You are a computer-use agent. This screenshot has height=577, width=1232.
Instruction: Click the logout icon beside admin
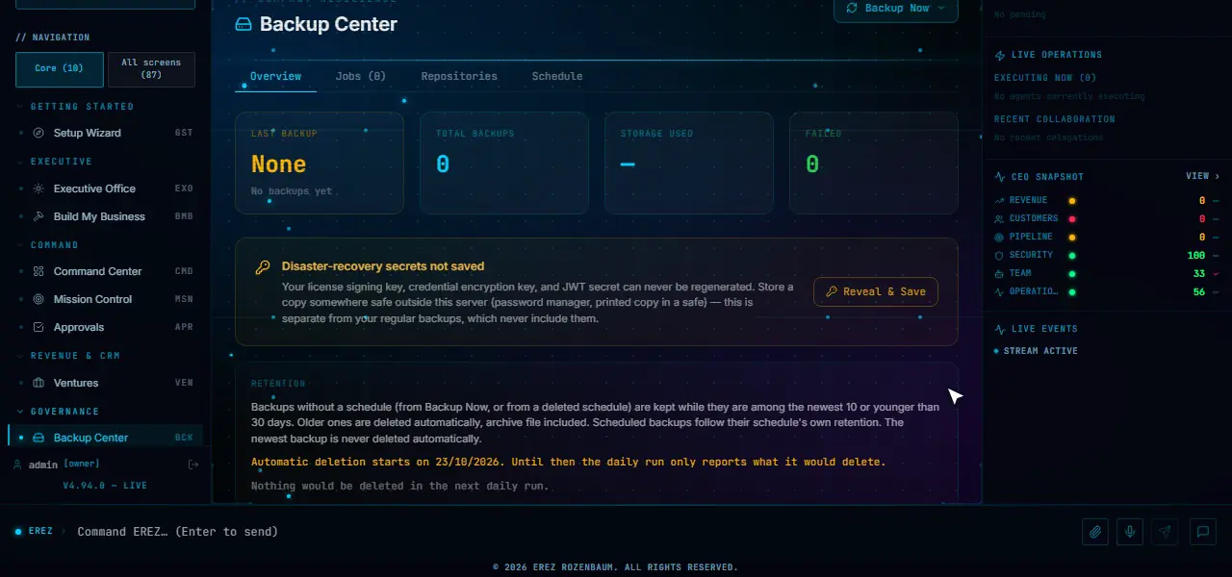pos(193,464)
